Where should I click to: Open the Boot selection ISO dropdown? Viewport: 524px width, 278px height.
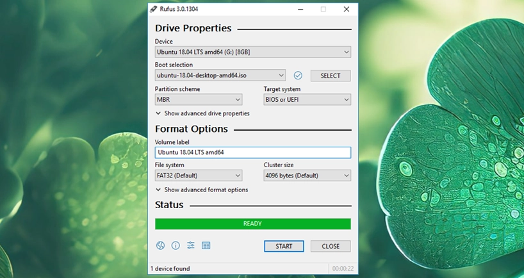(220, 76)
